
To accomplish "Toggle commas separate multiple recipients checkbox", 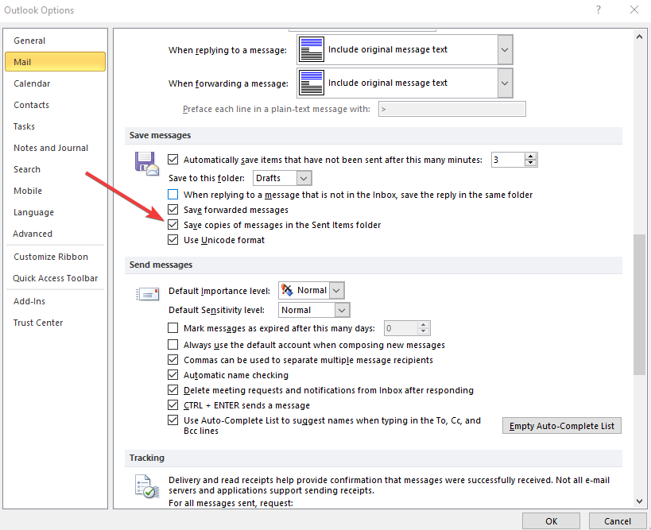I will tap(172, 359).
